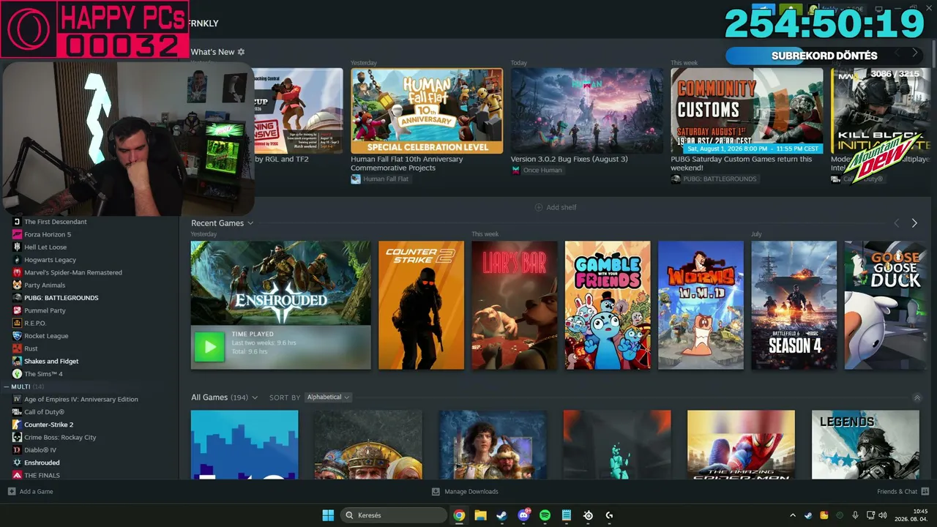Click the Add a Game plus icon
937x527 pixels.
coord(12,491)
